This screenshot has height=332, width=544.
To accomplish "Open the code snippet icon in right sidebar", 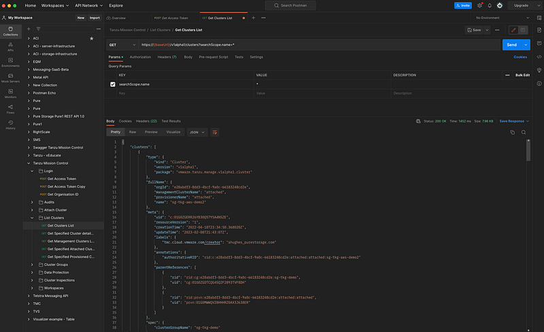I will [539, 56].
